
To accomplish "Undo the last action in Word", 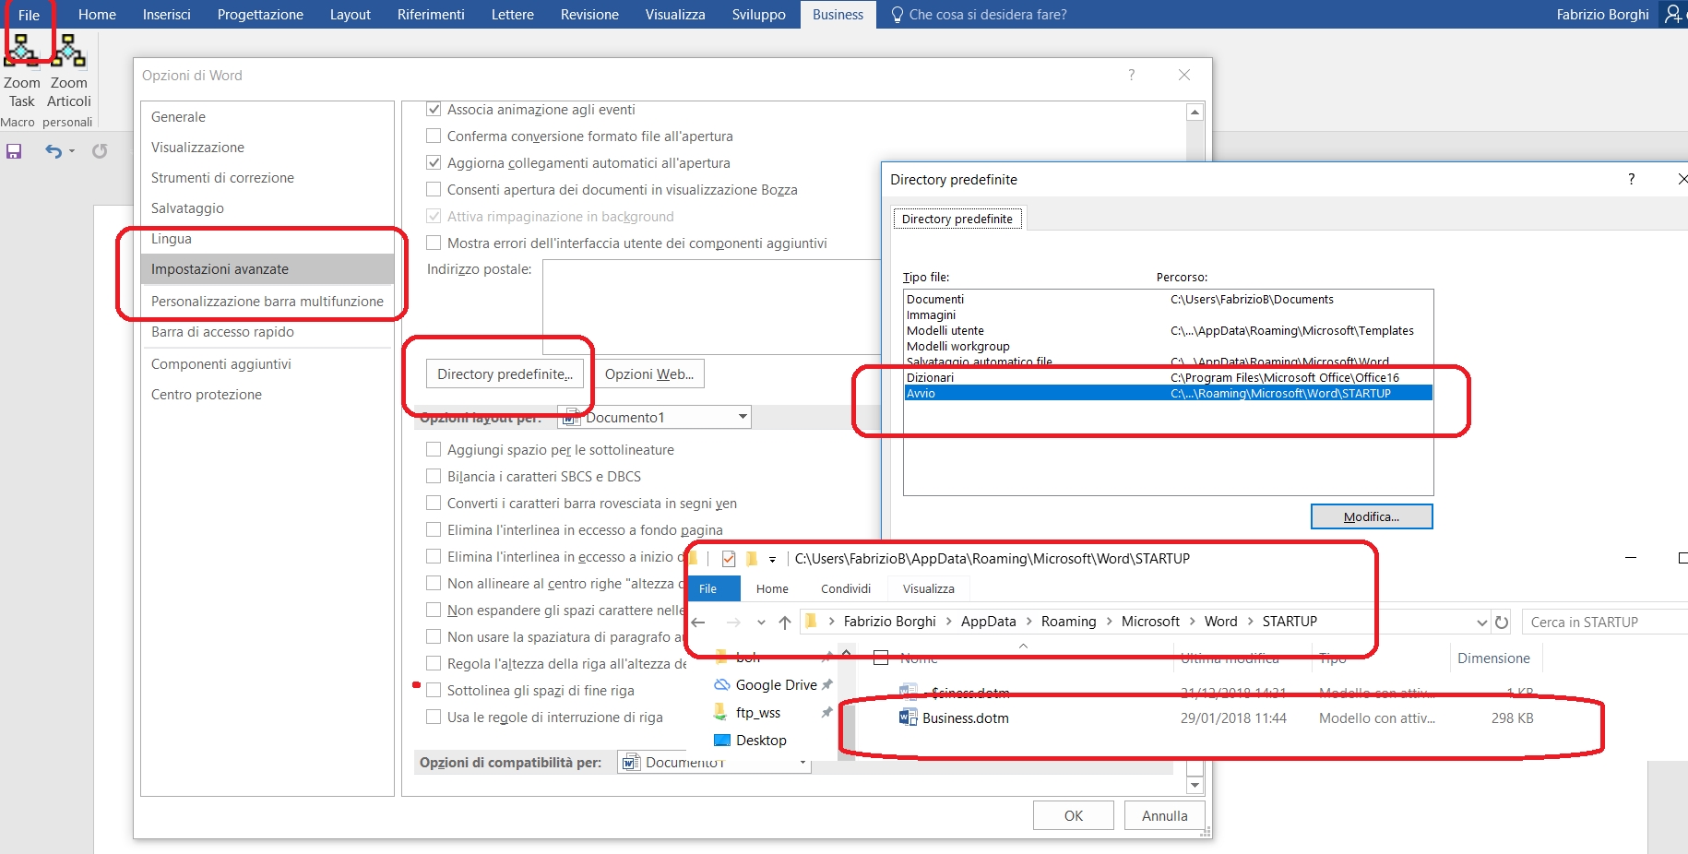I will 53,151.
